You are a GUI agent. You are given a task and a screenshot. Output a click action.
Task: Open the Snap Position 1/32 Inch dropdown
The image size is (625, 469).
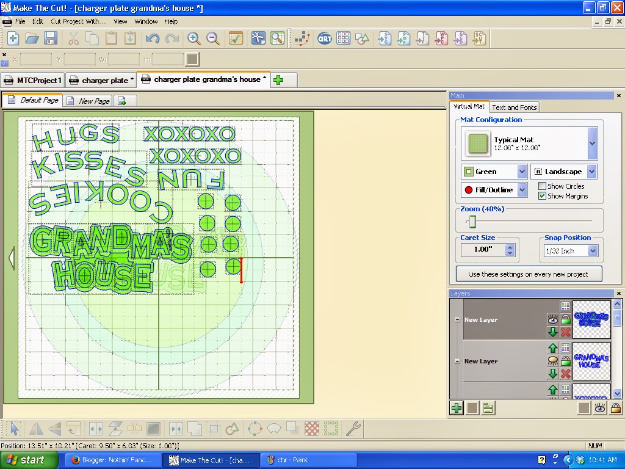pyautogui.click(x=593, y=251)
